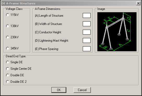The image size is (142, 96).
Task: Click the green dimension C label in preview
Action: (128, 30)
